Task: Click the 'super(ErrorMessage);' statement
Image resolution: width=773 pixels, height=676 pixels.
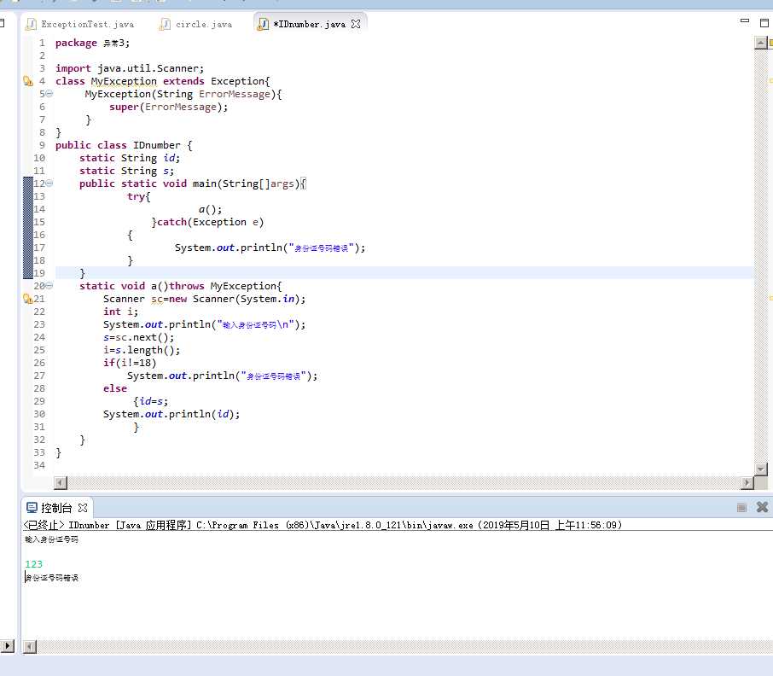Action: click(169, 107)
